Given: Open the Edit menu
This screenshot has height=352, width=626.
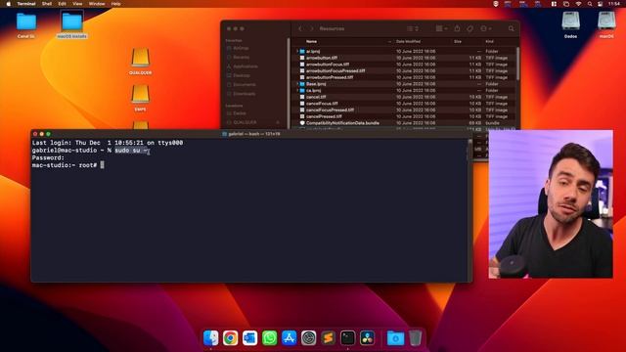Looking at the screenshot, I should tap(63, 4).
